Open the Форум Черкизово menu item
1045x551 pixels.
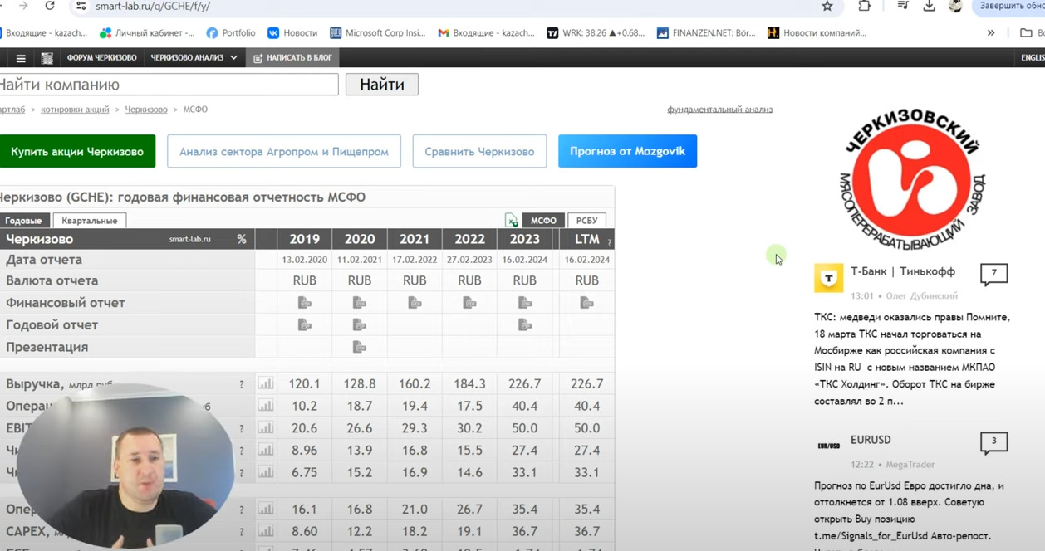click(101, 58)
